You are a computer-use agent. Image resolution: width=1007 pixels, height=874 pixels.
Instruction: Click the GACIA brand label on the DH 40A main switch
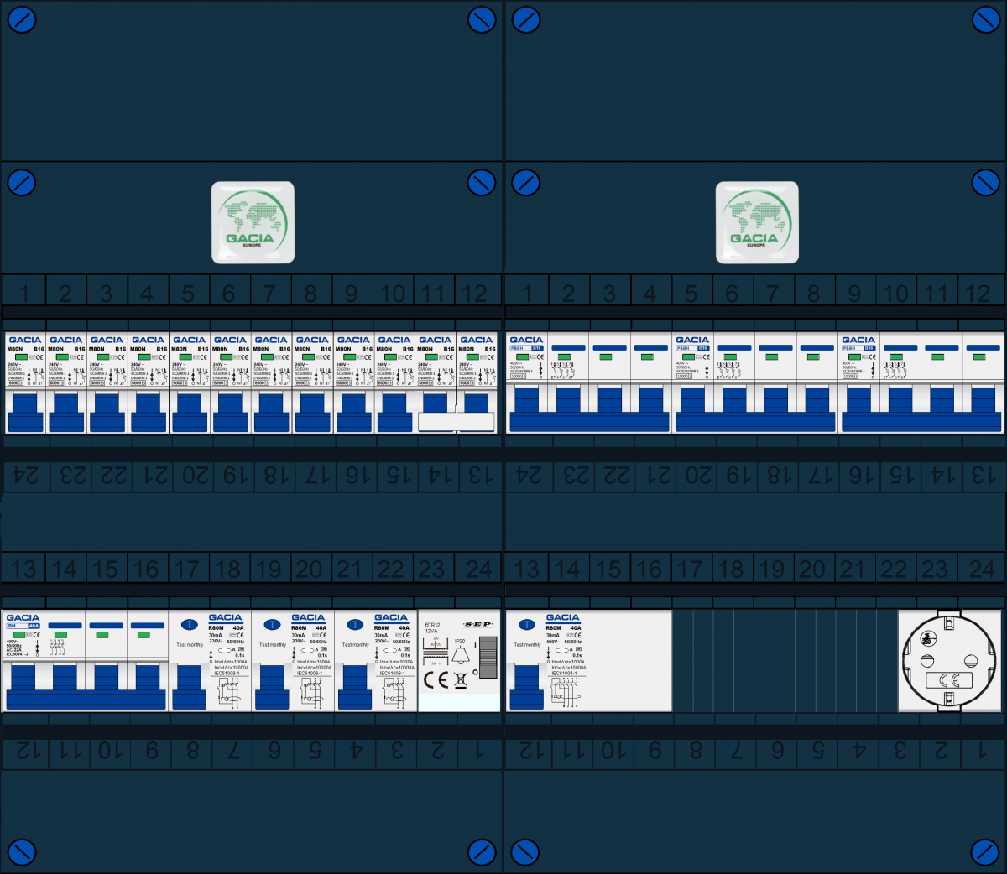pyautogui.click(x=23, y=617)
